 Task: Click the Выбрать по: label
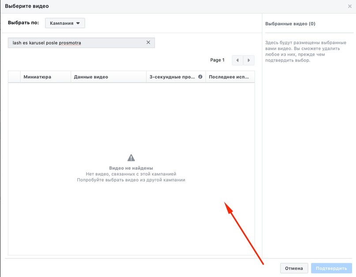tap(23, 22)
